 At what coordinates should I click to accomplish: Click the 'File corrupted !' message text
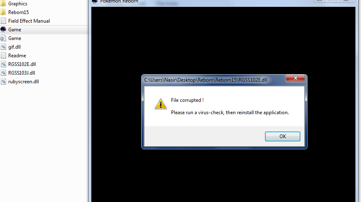click(x=187, y=100)
